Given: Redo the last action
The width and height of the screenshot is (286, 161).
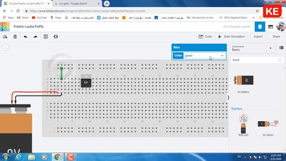Looking at the screenshot, I should tap(35, 37).
